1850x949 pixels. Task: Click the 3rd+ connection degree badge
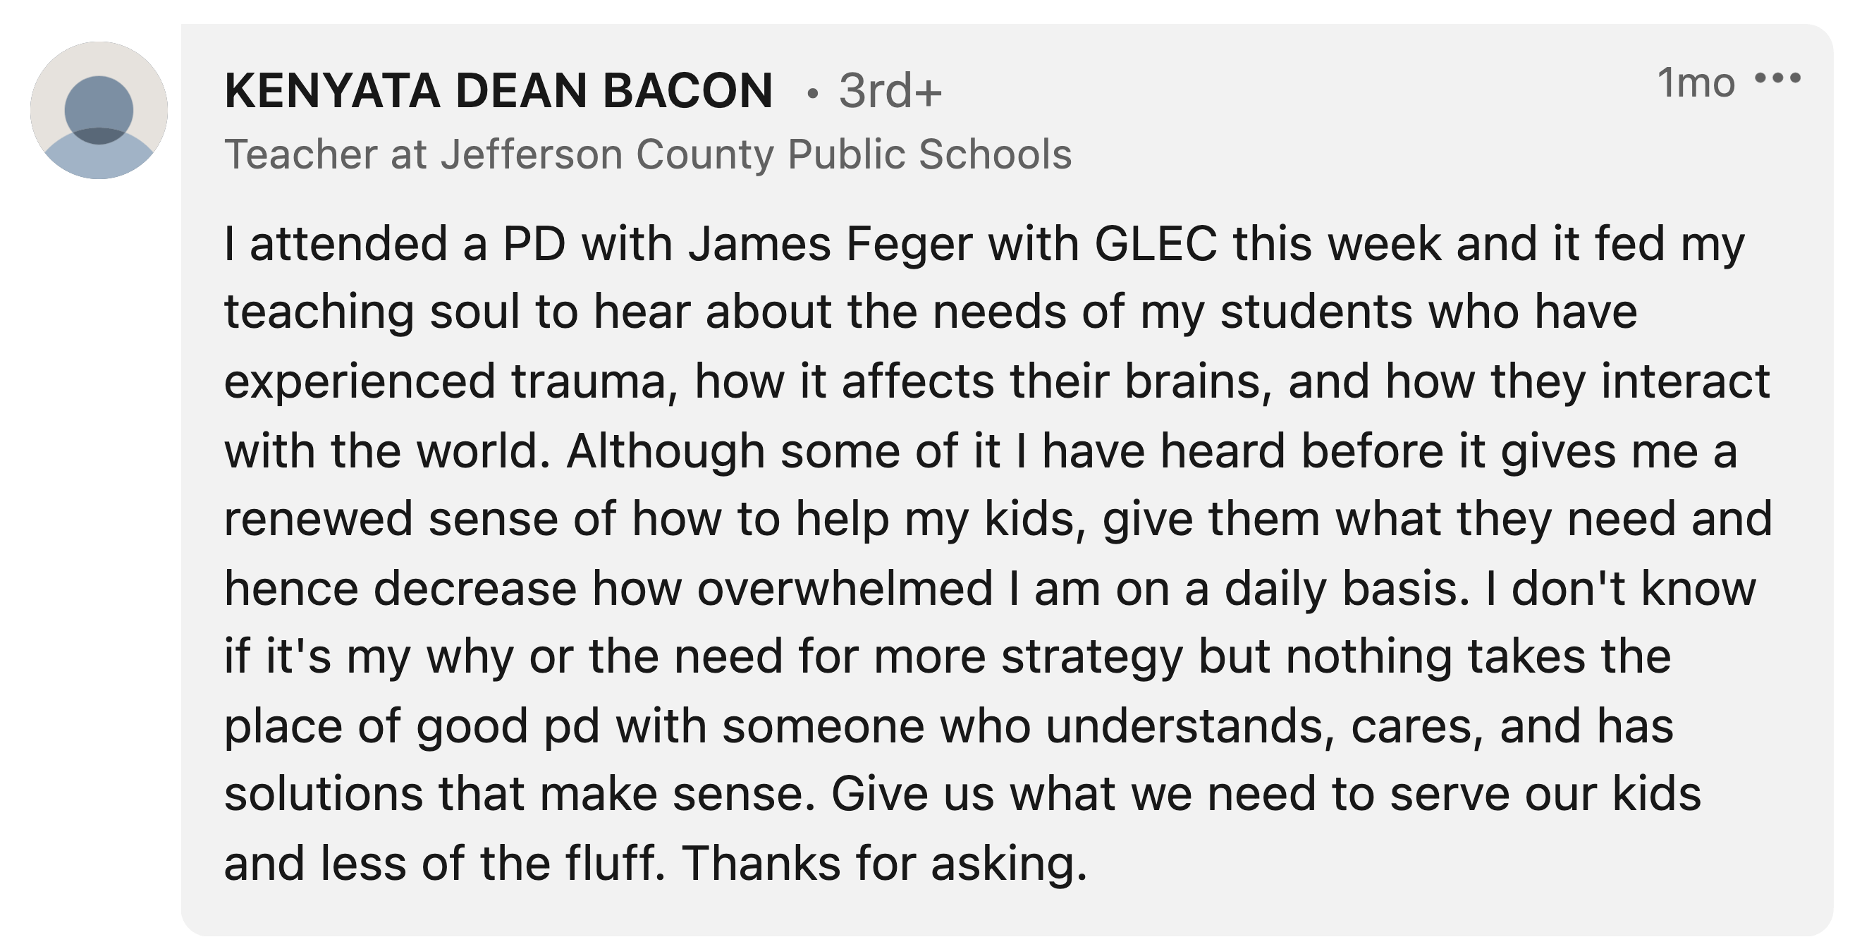coord(890,91)
